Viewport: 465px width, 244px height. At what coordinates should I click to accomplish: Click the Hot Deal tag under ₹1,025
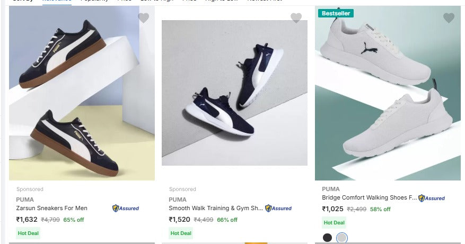click(334, 223)
